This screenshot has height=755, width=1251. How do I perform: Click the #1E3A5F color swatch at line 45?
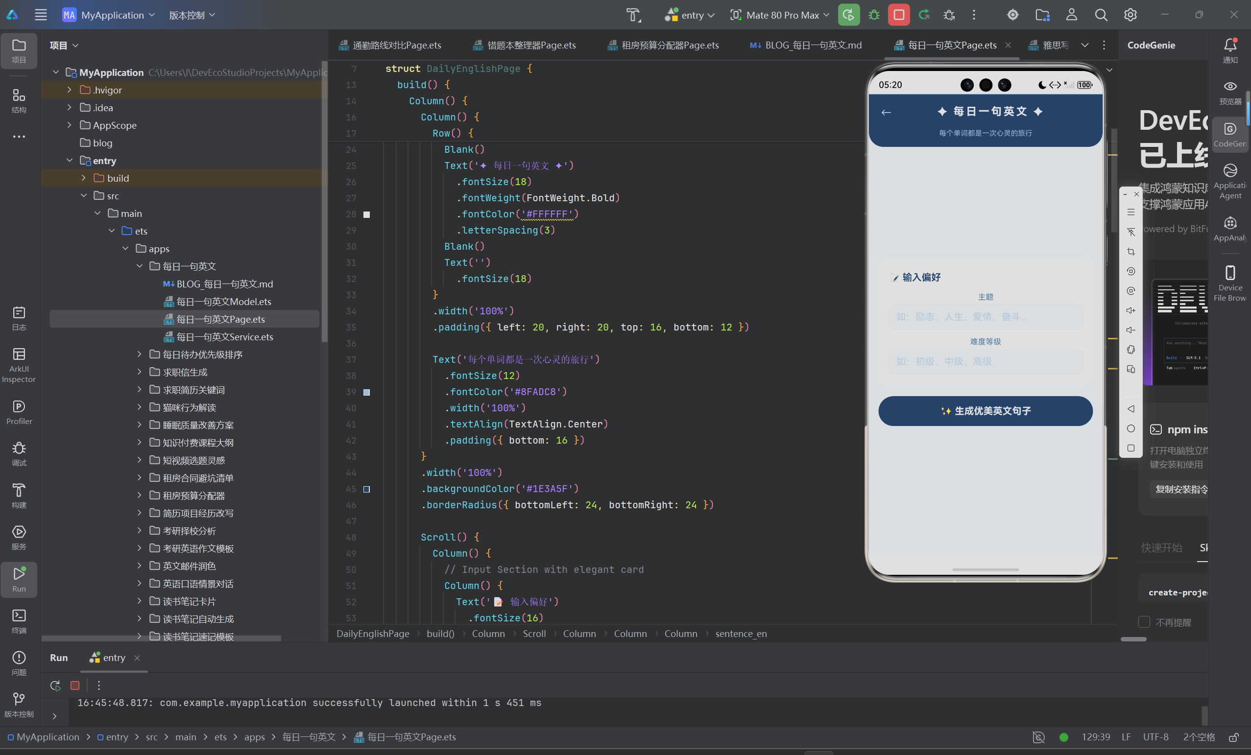(x=366, y=489)
